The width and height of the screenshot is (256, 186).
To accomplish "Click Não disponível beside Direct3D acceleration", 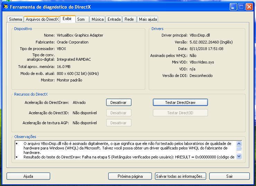I will coord(85,113).
